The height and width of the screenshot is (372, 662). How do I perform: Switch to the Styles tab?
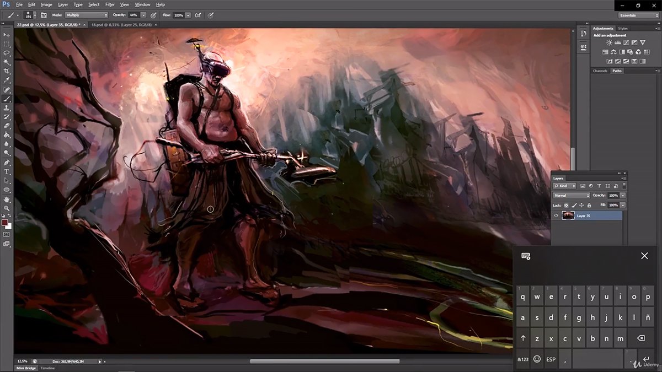[623, 28]
